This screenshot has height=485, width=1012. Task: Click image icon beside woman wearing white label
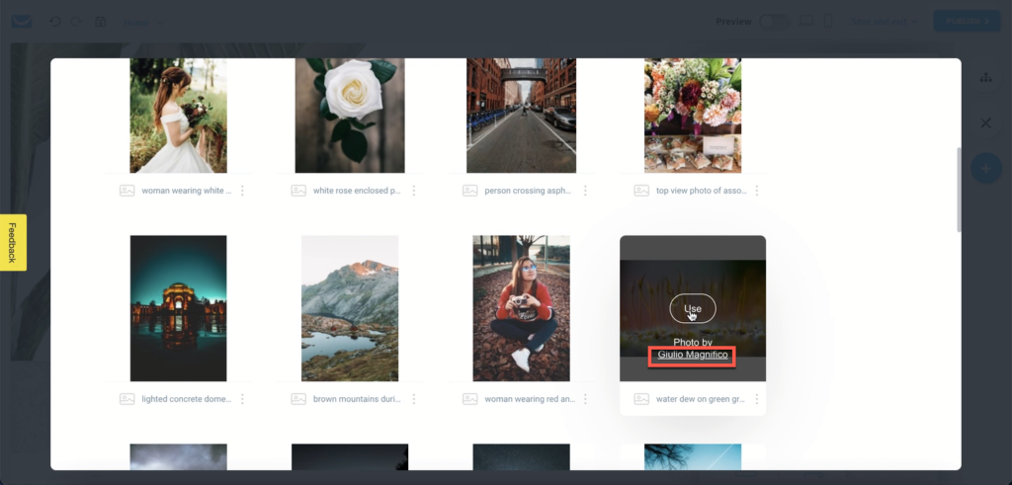point(127,191)
